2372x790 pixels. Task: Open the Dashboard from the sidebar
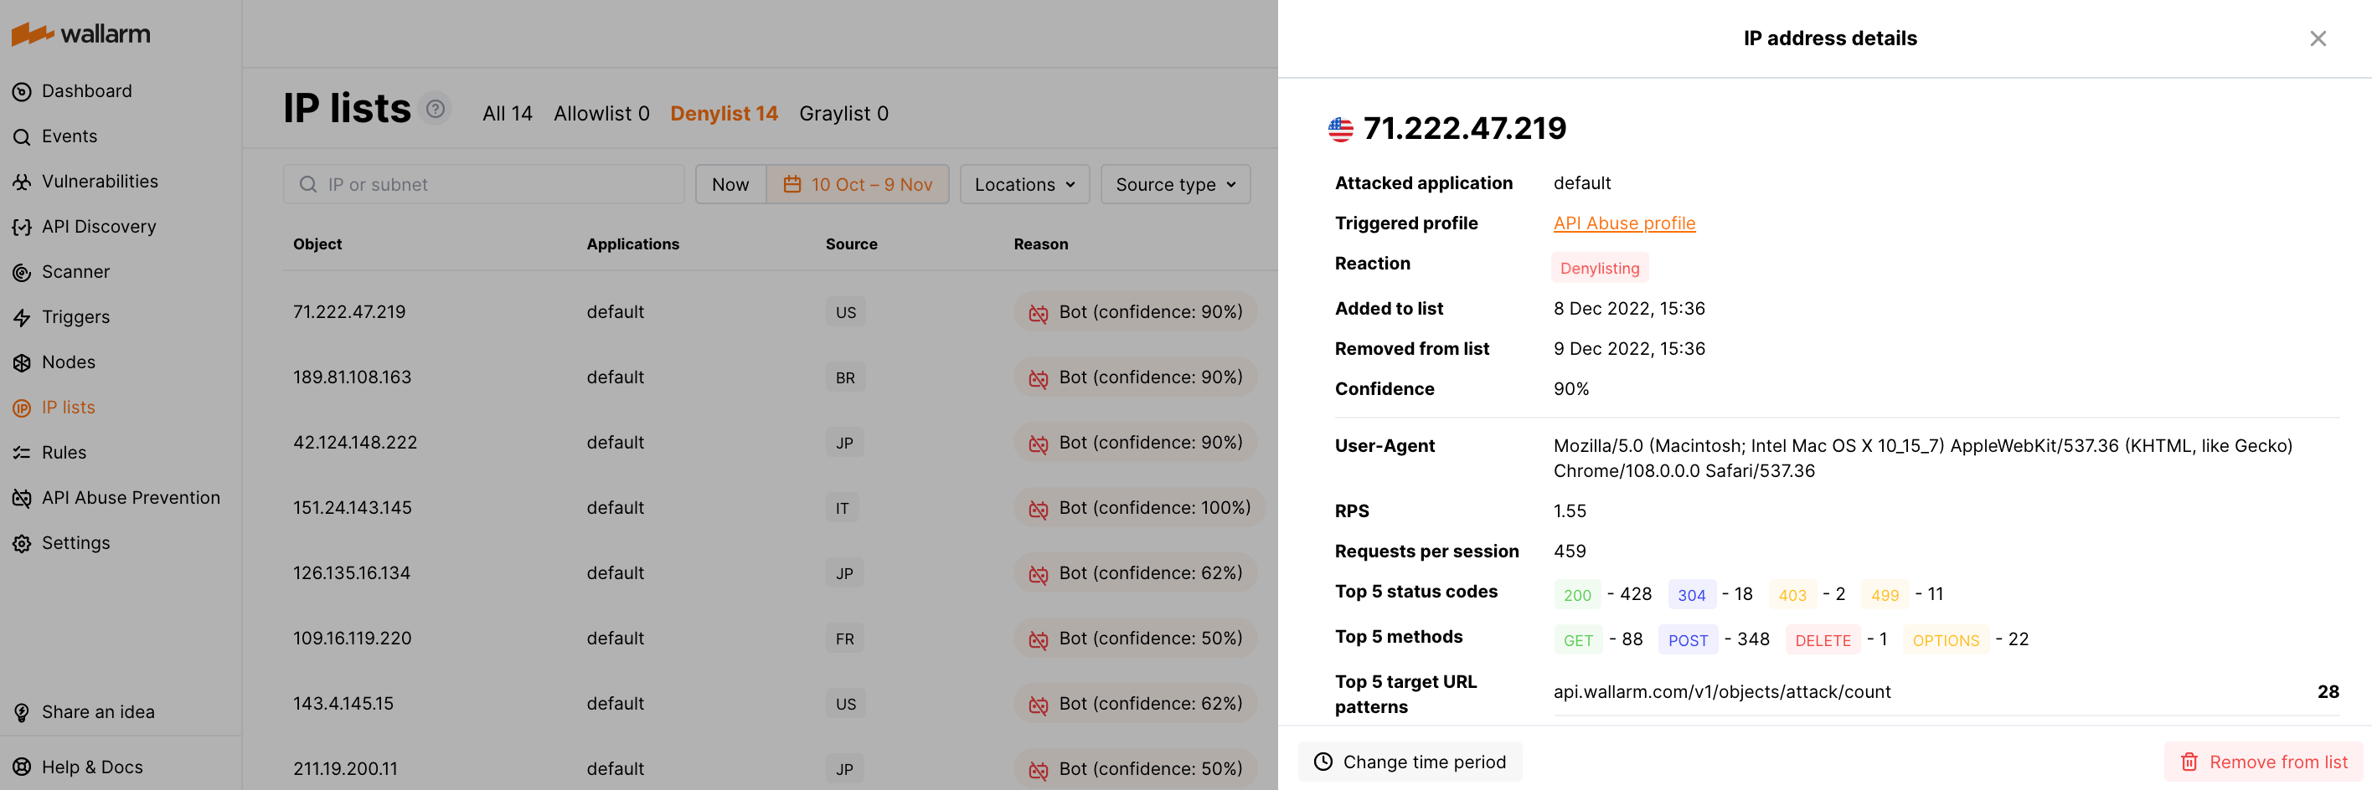click(86, 91)
